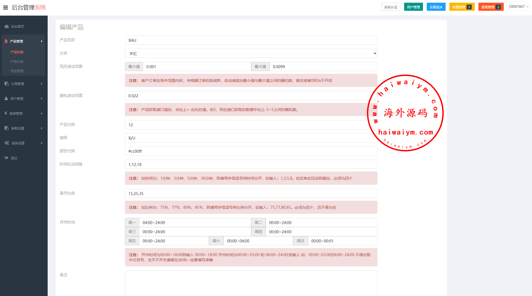Click the dashboard icon beside 后台首页

[x=6, y=26]
